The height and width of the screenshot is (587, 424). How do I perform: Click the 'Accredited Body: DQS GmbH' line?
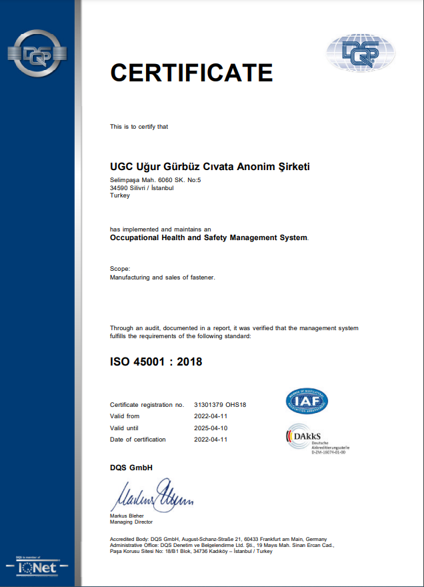tap(218, 539)
